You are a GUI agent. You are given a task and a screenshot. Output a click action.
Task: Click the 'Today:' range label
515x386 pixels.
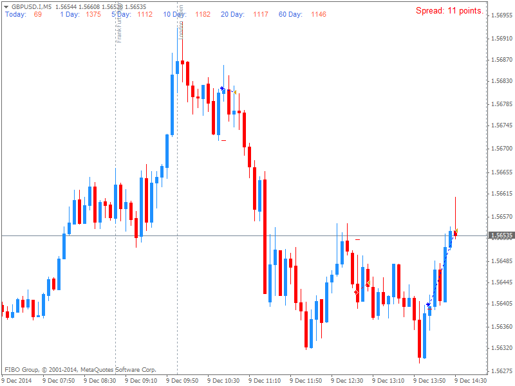point(15,14)
